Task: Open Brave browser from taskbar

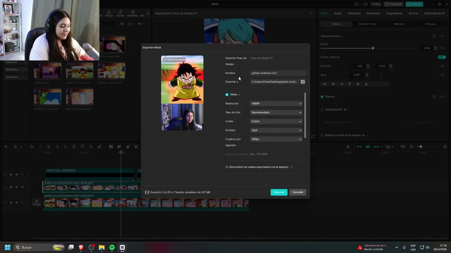Action: [x=81, y=247]
